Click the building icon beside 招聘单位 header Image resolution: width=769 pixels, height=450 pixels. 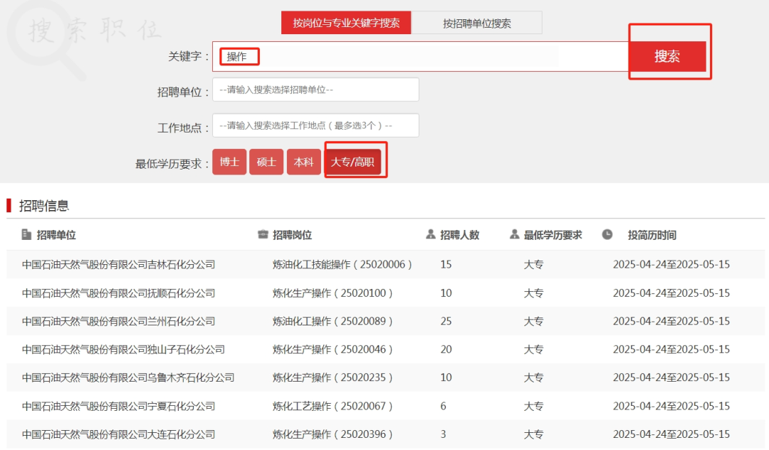tap(26, 234)
